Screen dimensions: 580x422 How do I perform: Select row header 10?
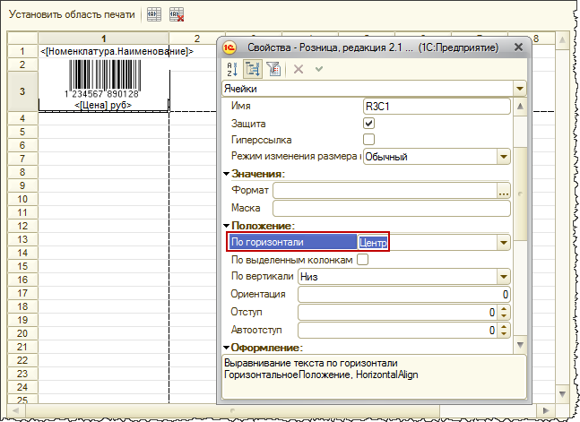[x=22, y=199]
